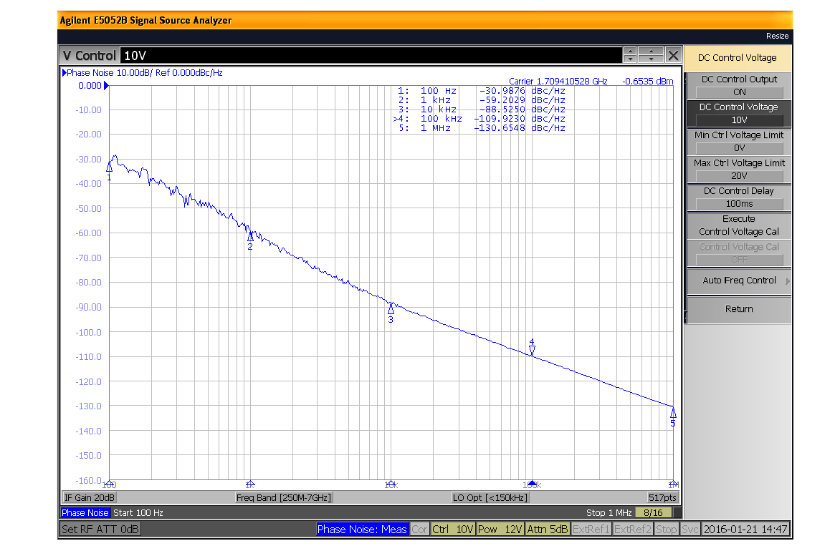Expand the Auto Freq Control submenu
The width and height of the screenshot is (835, 556).
point(738,281)
